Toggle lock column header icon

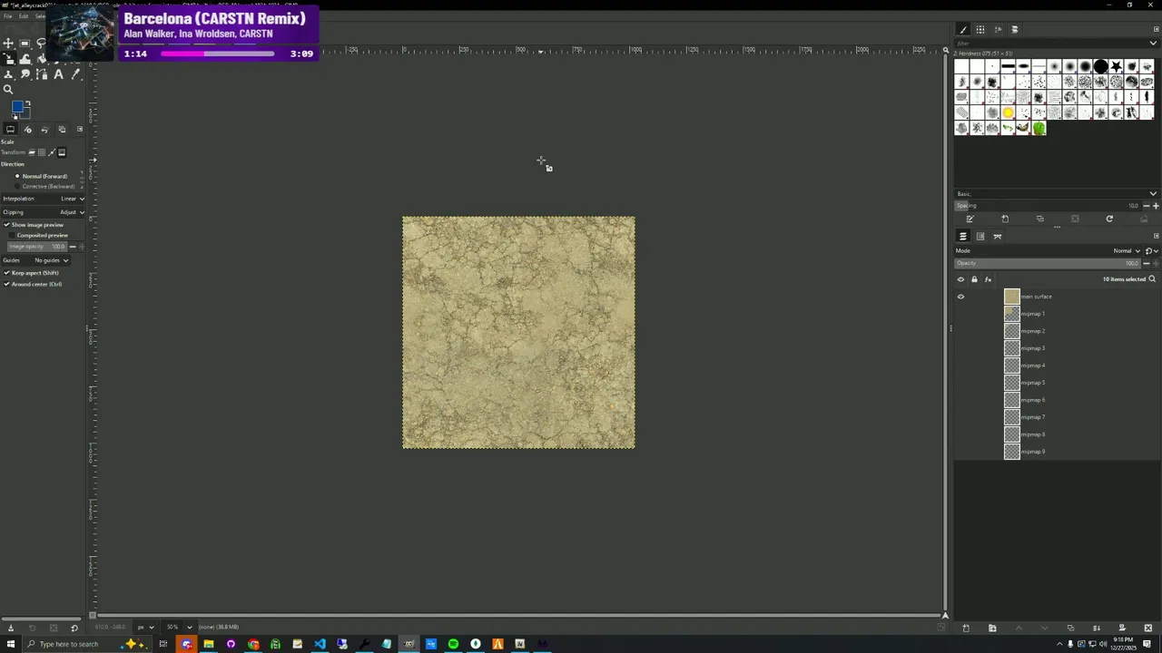tap(974, 279)
